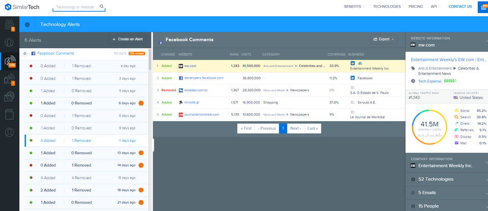
Task: Open the Export dropdown
Action: (383, 39)
